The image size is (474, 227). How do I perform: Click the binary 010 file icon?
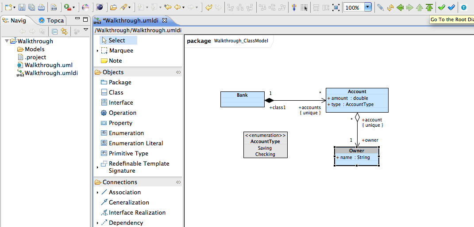click(54, 7)
